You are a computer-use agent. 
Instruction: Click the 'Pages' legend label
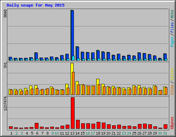(x=172, y=42)
